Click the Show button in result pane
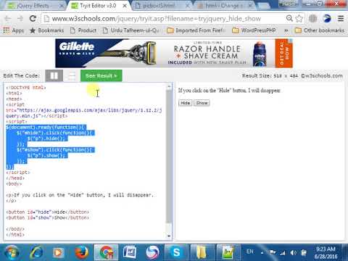 coord(202,103)
